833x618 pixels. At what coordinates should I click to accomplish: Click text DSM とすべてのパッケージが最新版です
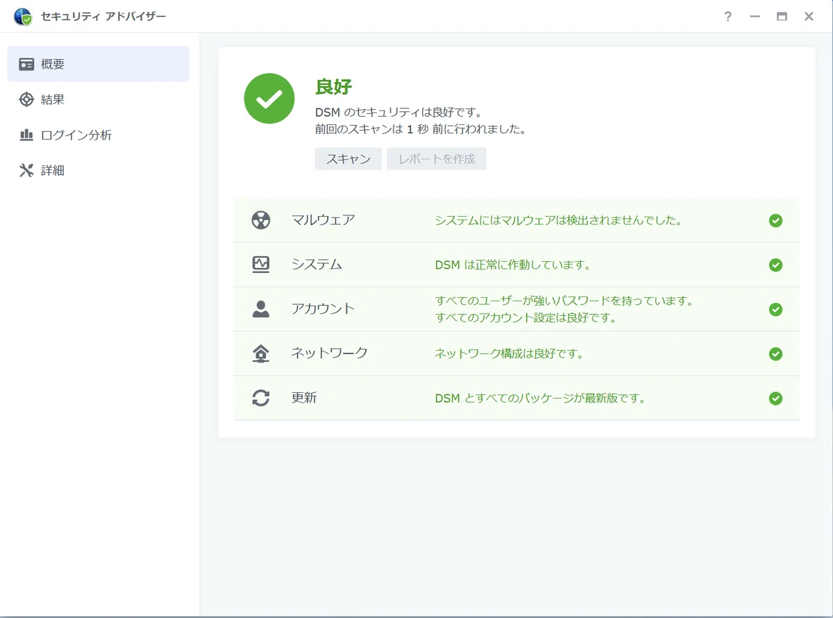click(x=540, y=399)
